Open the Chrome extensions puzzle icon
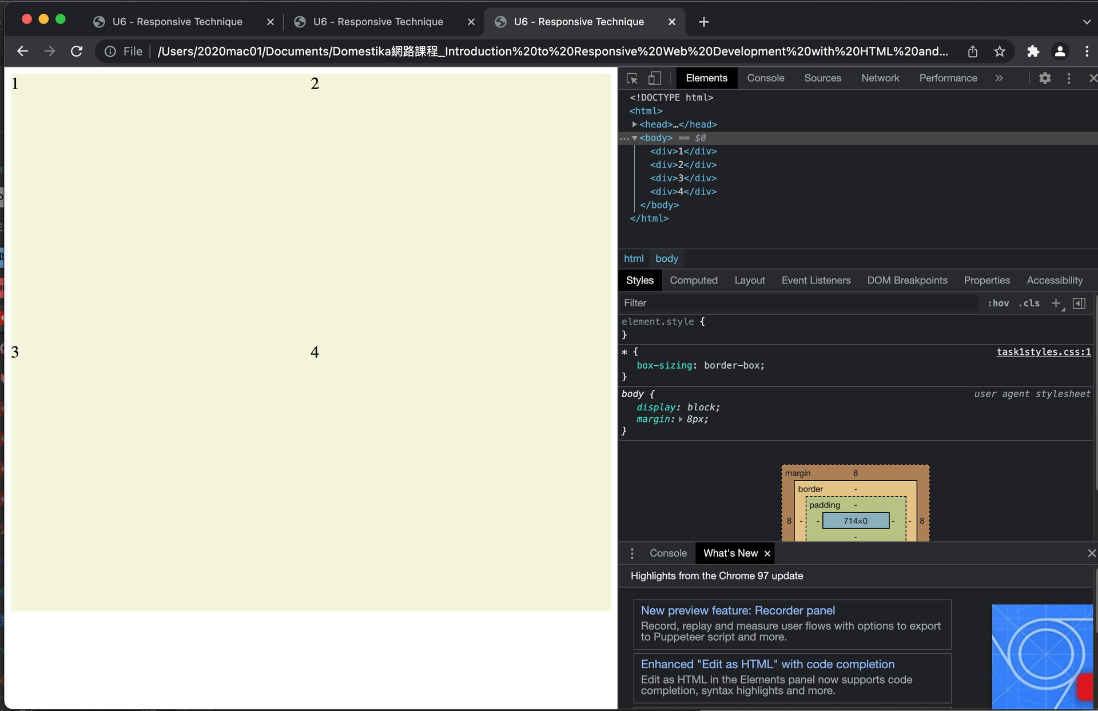Image resolution: width=1098 pixels, height=711 pixels. (x=1033, y=51)
